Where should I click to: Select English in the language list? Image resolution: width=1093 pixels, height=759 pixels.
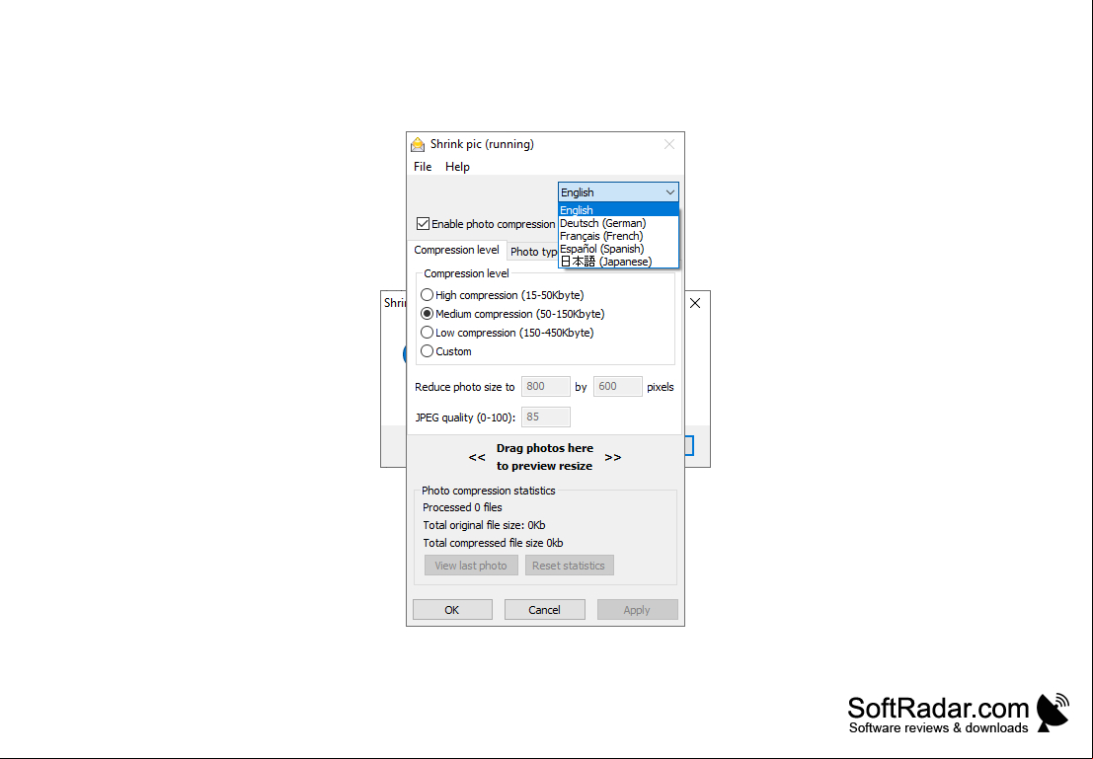[618, 210]
